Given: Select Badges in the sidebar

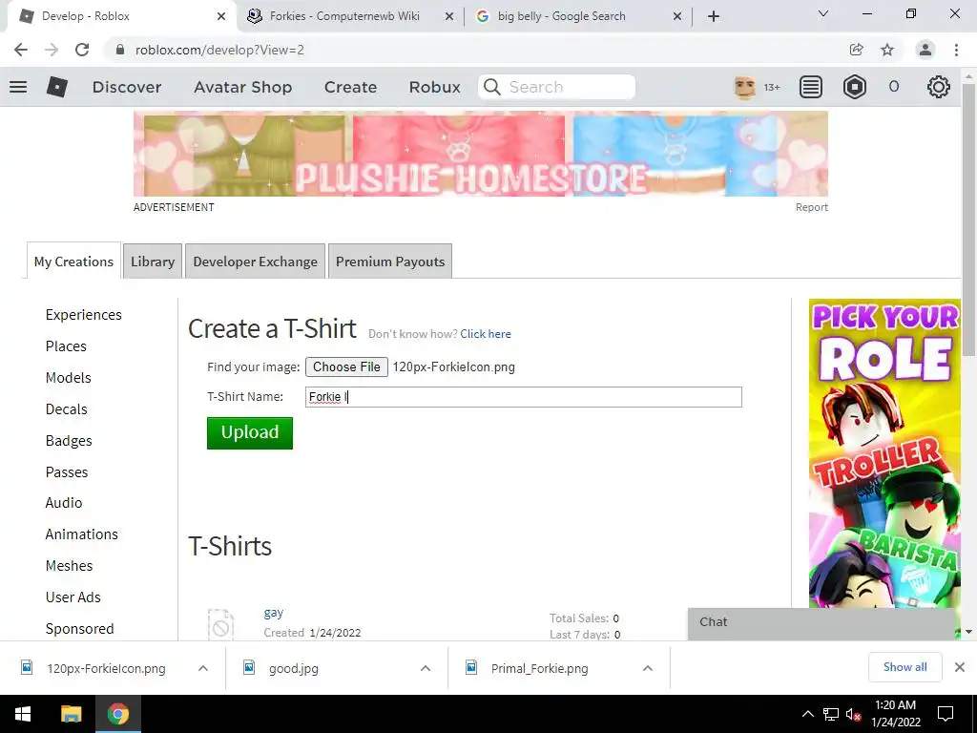Looking at the screenshot, I should (69, 441).
